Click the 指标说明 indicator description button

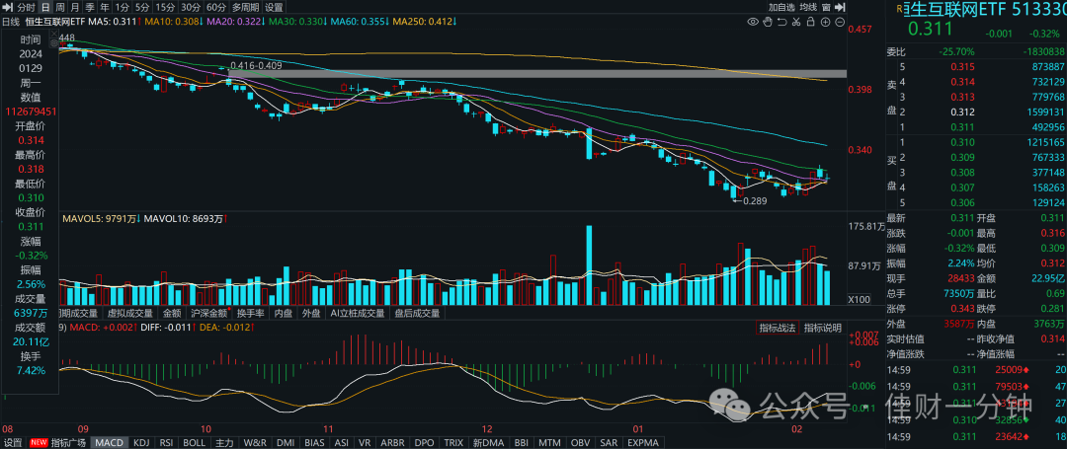[823, 328]
